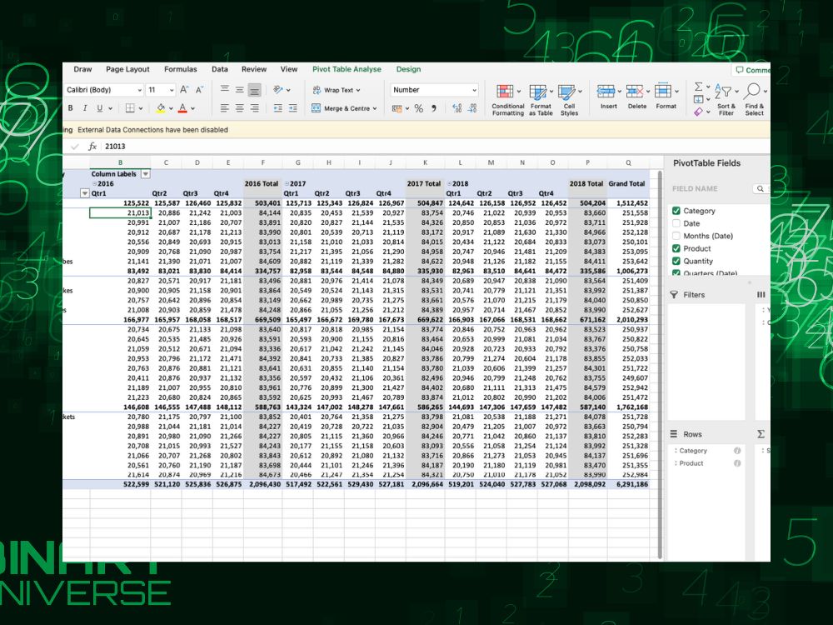The image size is (833, 625).
Task: Uncheck the Product field
Action: tap(676, 248)
